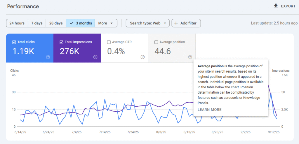This screenshot has width=299, height=144.
Task: Uncheck the Total clicks checkbox
Action: tap(14, 42)
